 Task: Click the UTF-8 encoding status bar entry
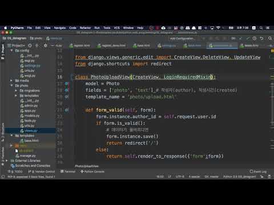coord(180,177)
